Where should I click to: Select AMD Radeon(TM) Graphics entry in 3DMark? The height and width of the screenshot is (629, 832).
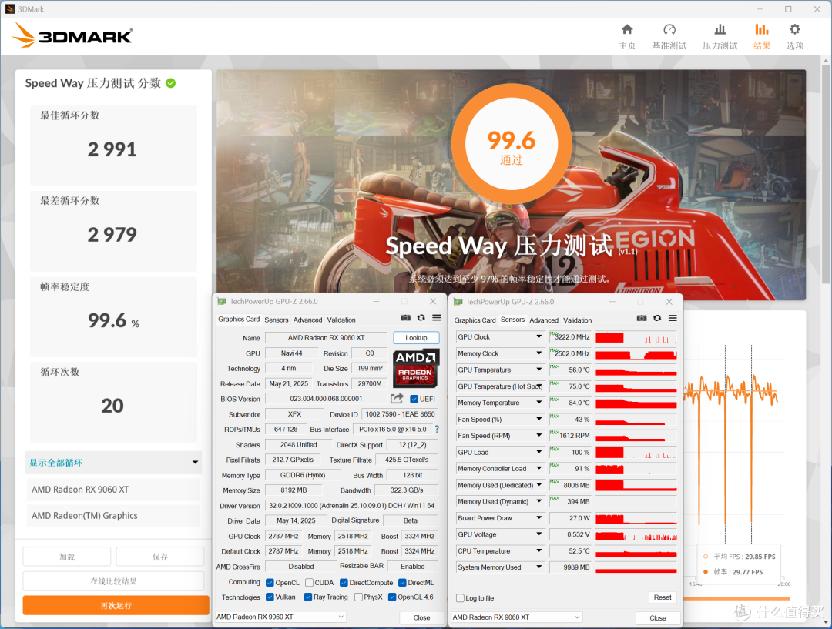tap(113, 516)
